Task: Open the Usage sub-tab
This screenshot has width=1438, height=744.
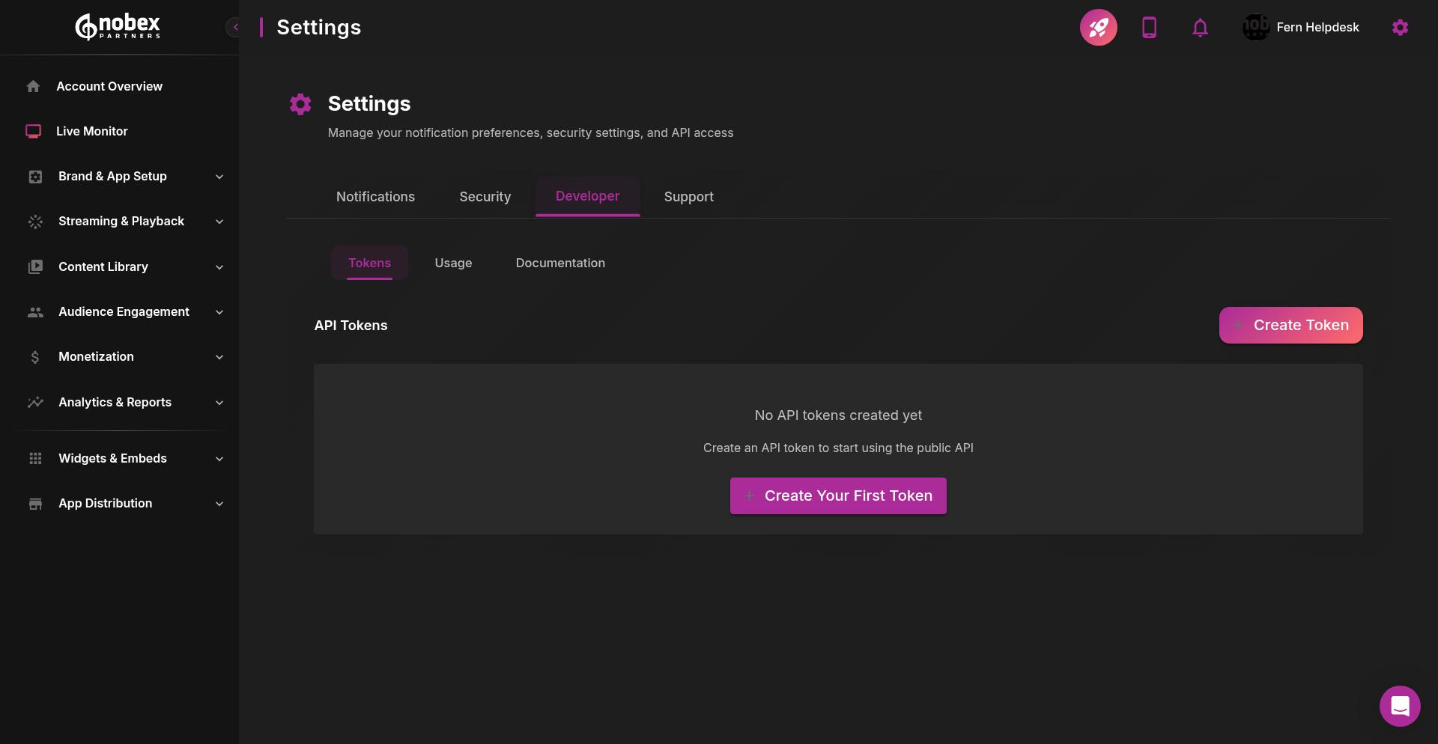Action: click(x=453, y=263)
